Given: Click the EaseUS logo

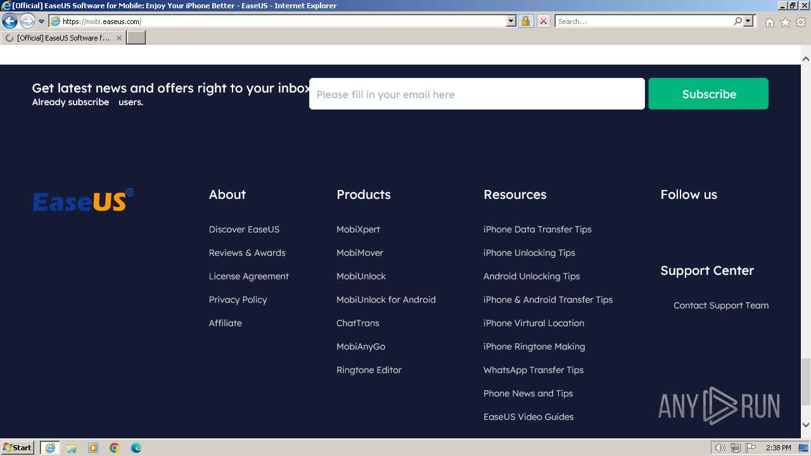Looking at the screenshot, I should [x=83, y=200].
